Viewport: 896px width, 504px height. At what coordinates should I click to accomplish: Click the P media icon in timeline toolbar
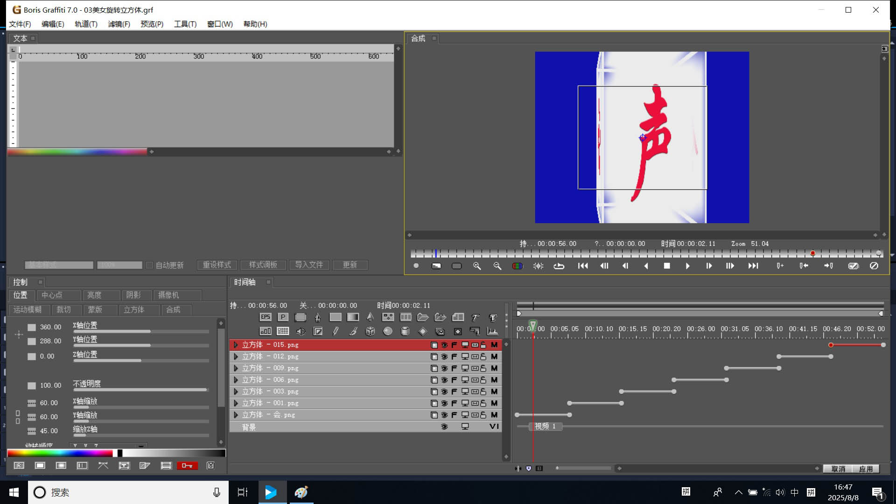point(283,317)
